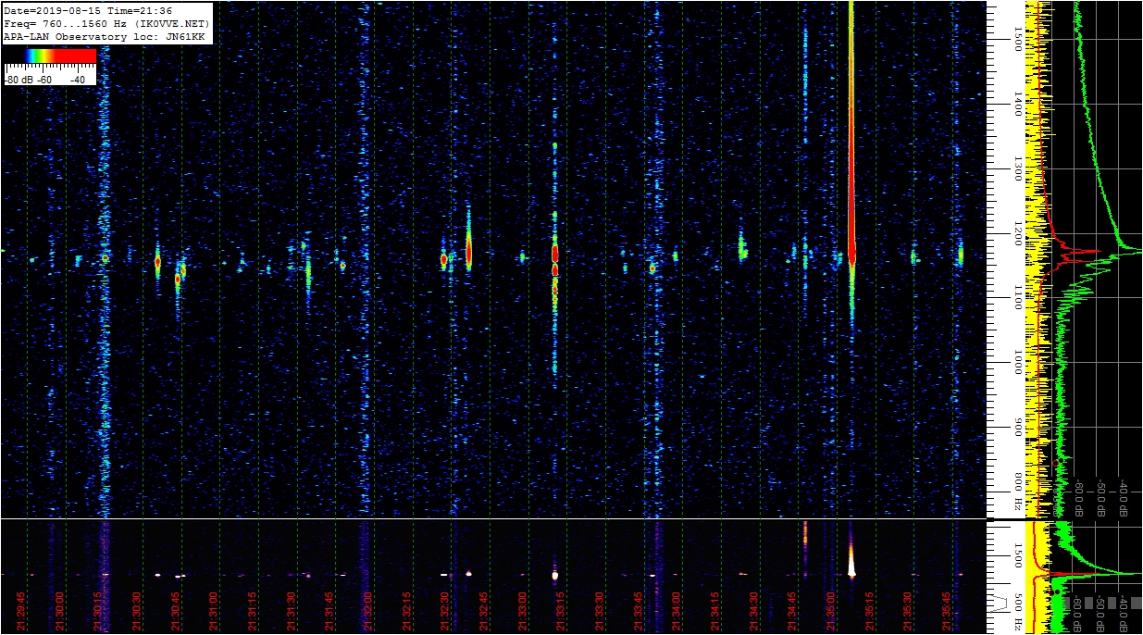Click the rainbow dB color scale bar
Viewport: 1143px width, 635px height.
(50, 56)
